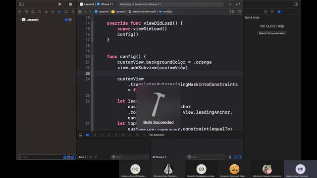
Task: Click Lesson4 folder in the jump bar
Action: point(118,12)
